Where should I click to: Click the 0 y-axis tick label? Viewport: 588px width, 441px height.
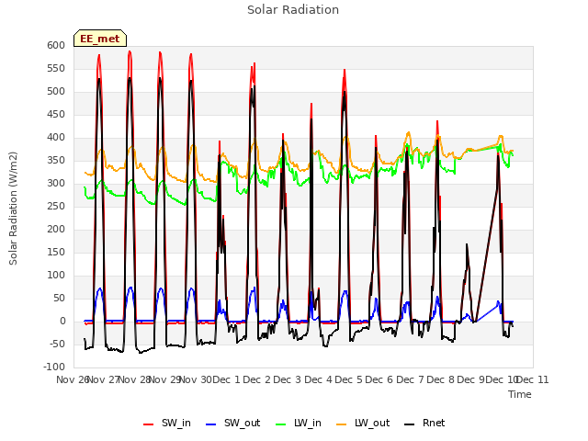point(62,321)
